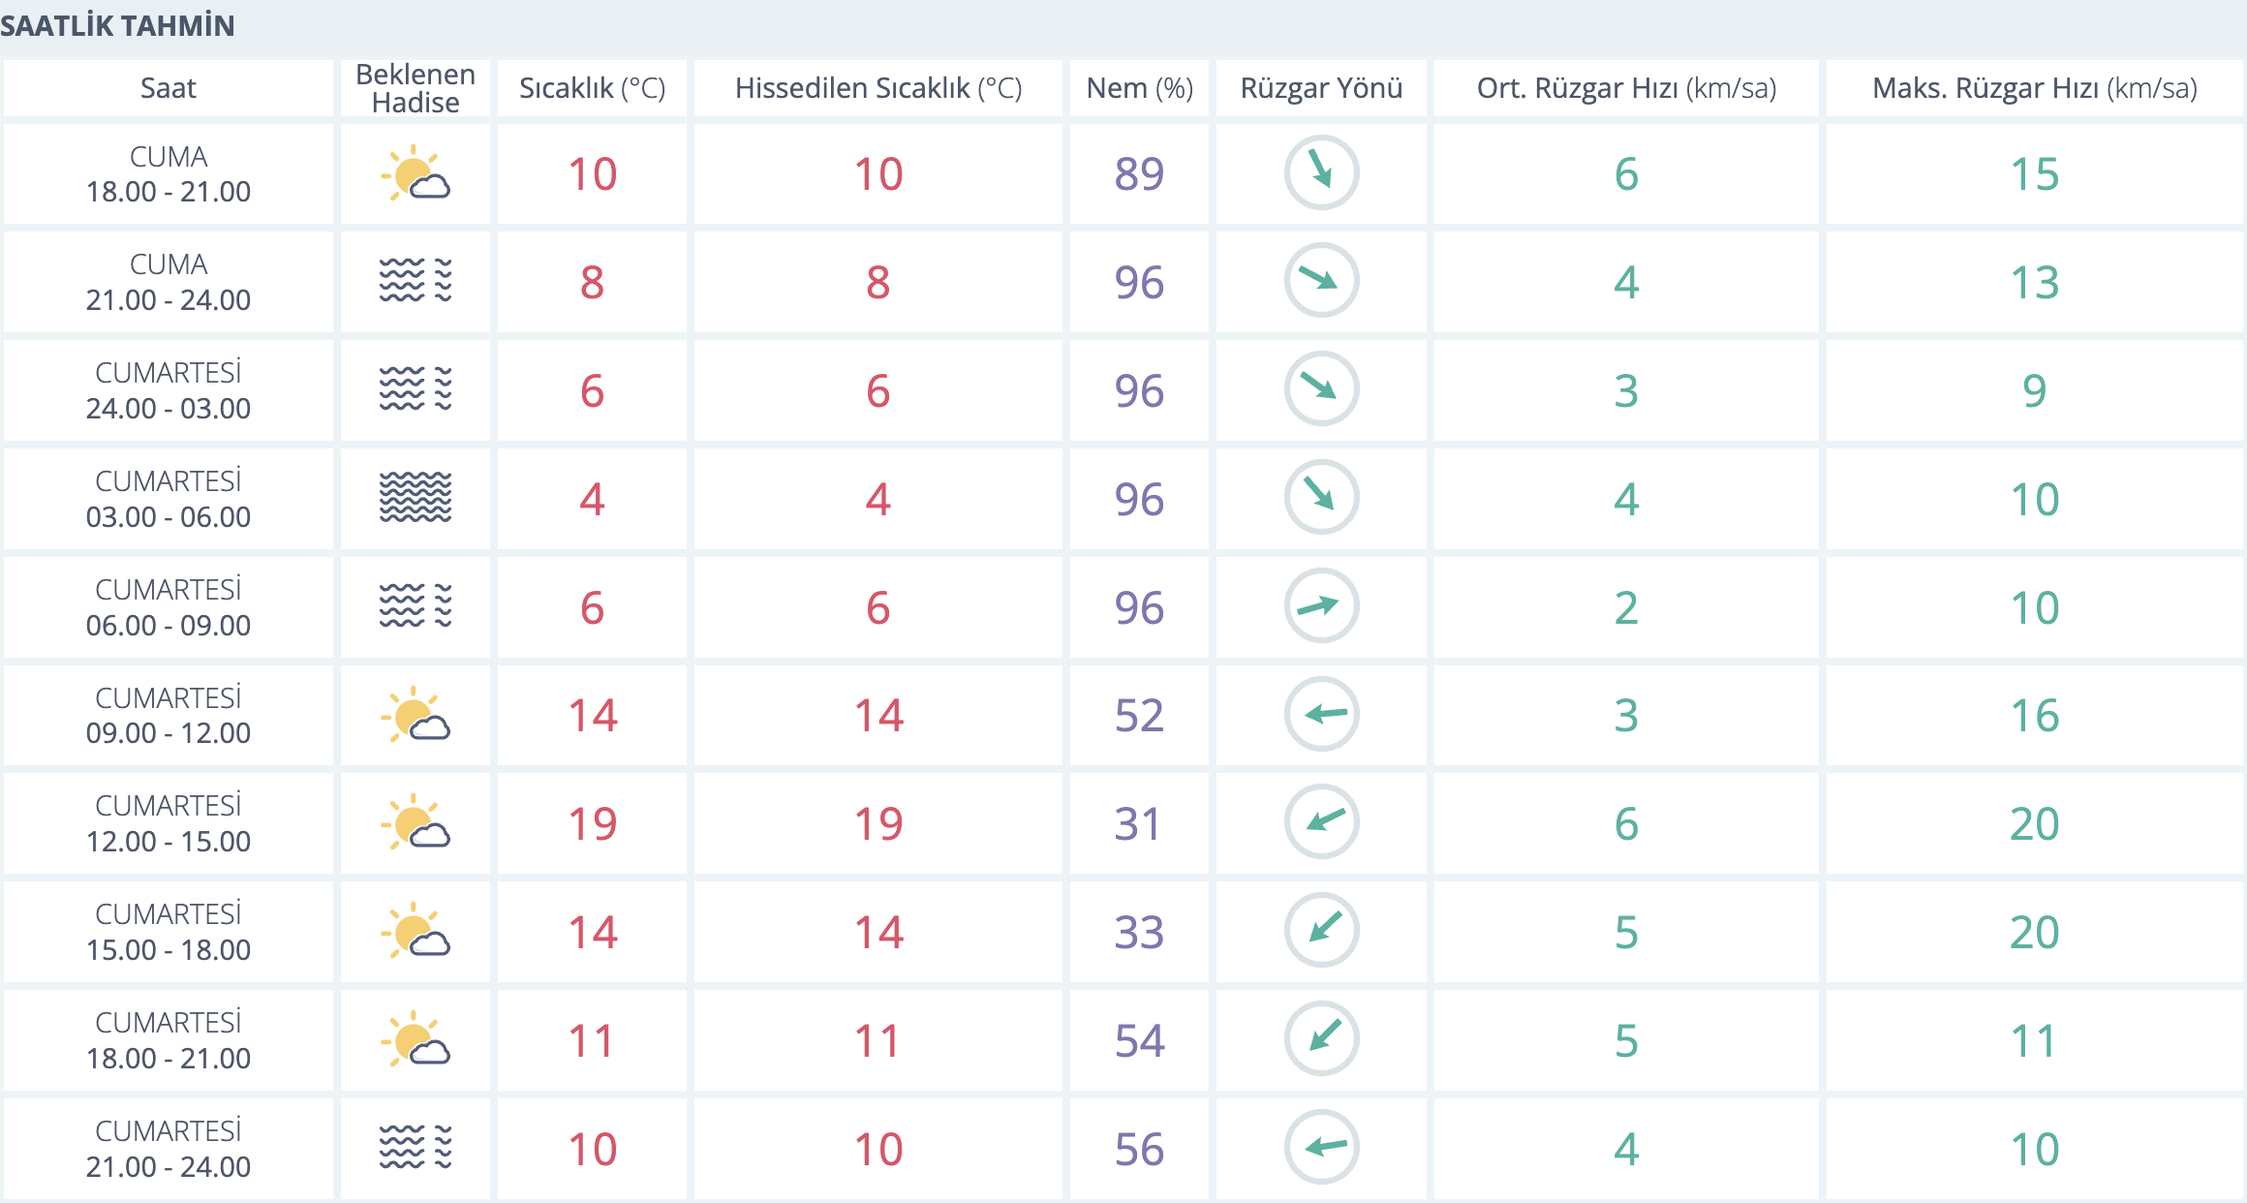Click the partly sunny icon for CUMARTESİ 18.00 - 21.00

coord(416,1040)
